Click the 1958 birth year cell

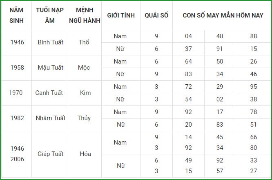[17, 68]
